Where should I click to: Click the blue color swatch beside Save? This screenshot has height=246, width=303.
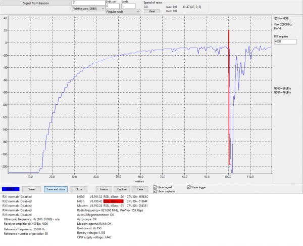(x=11, y=189)
